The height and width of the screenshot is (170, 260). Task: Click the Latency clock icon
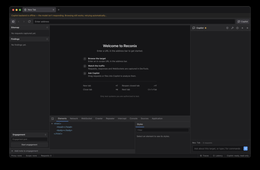click(x=214, y=156)
